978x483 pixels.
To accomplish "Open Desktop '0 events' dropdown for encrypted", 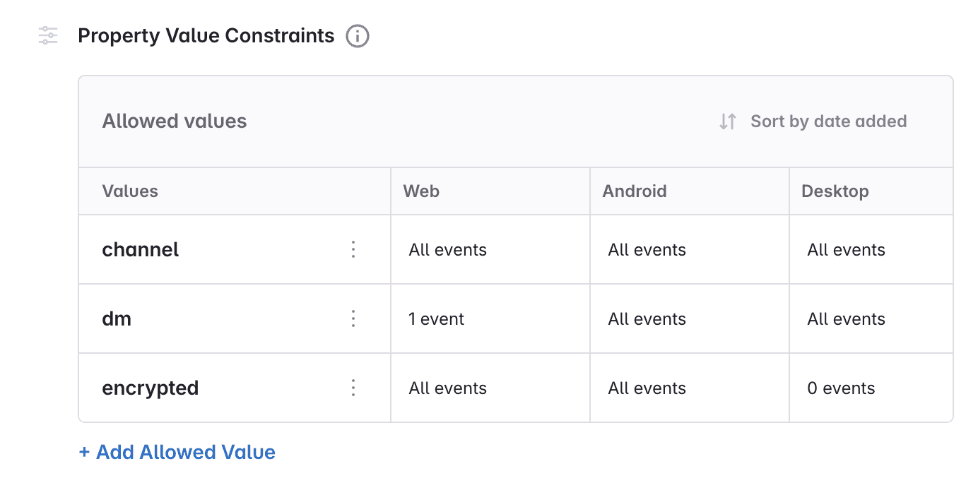I will point(841,388).
